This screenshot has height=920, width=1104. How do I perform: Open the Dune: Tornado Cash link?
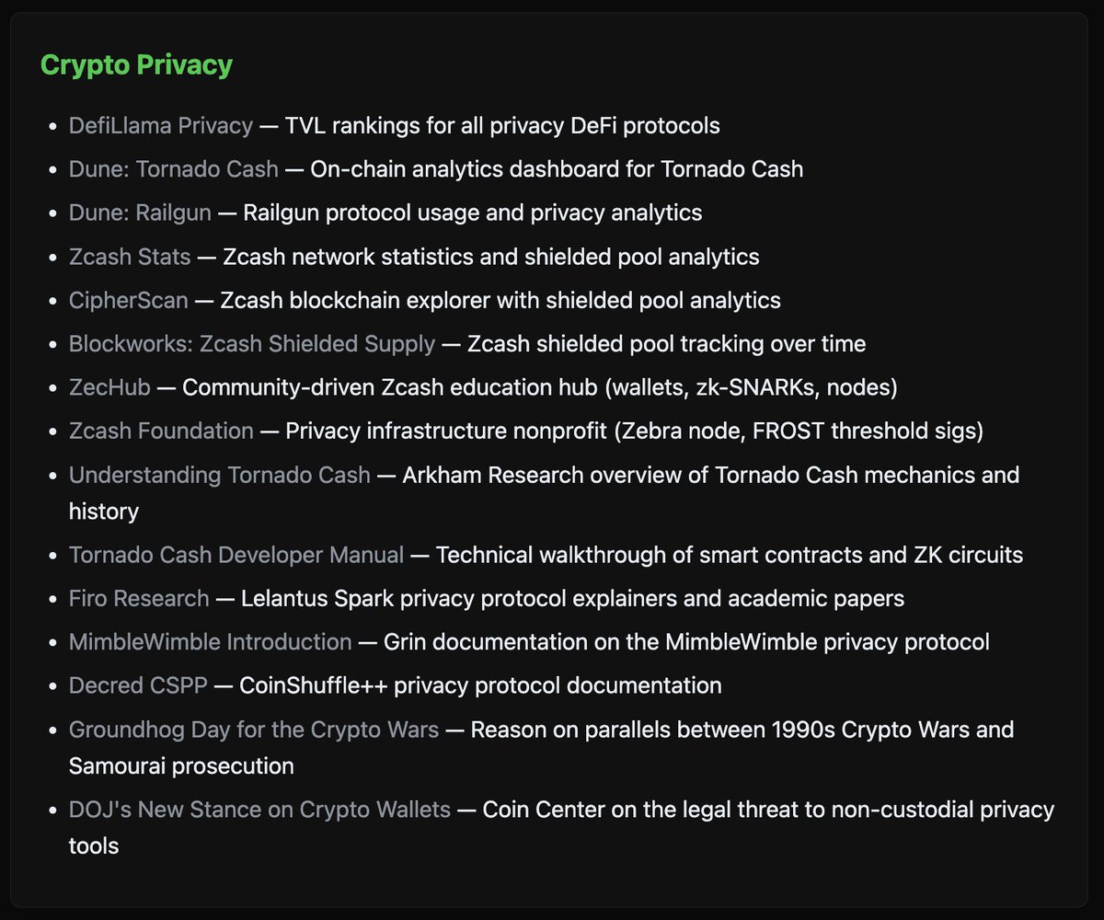tap(174, 169)
